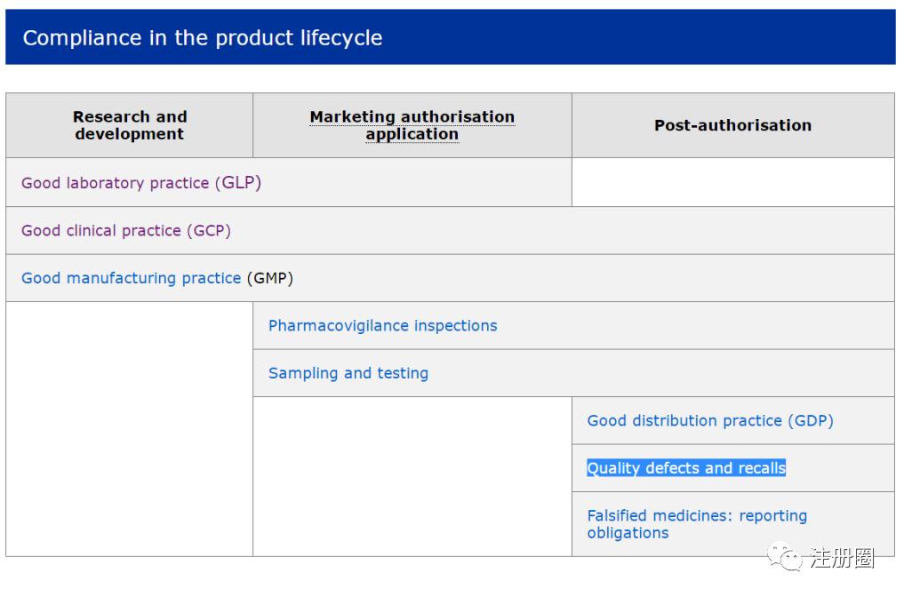This screenshot has height=597, width=904.
Task: Click the (GLP) abbreviation in parentheses
Action: (237, 183)
